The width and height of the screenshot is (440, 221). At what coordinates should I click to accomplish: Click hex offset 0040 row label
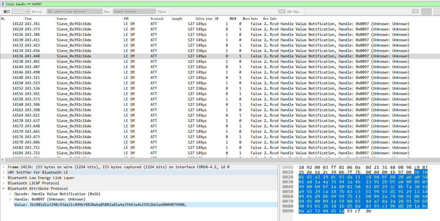(x=288, y=187)
